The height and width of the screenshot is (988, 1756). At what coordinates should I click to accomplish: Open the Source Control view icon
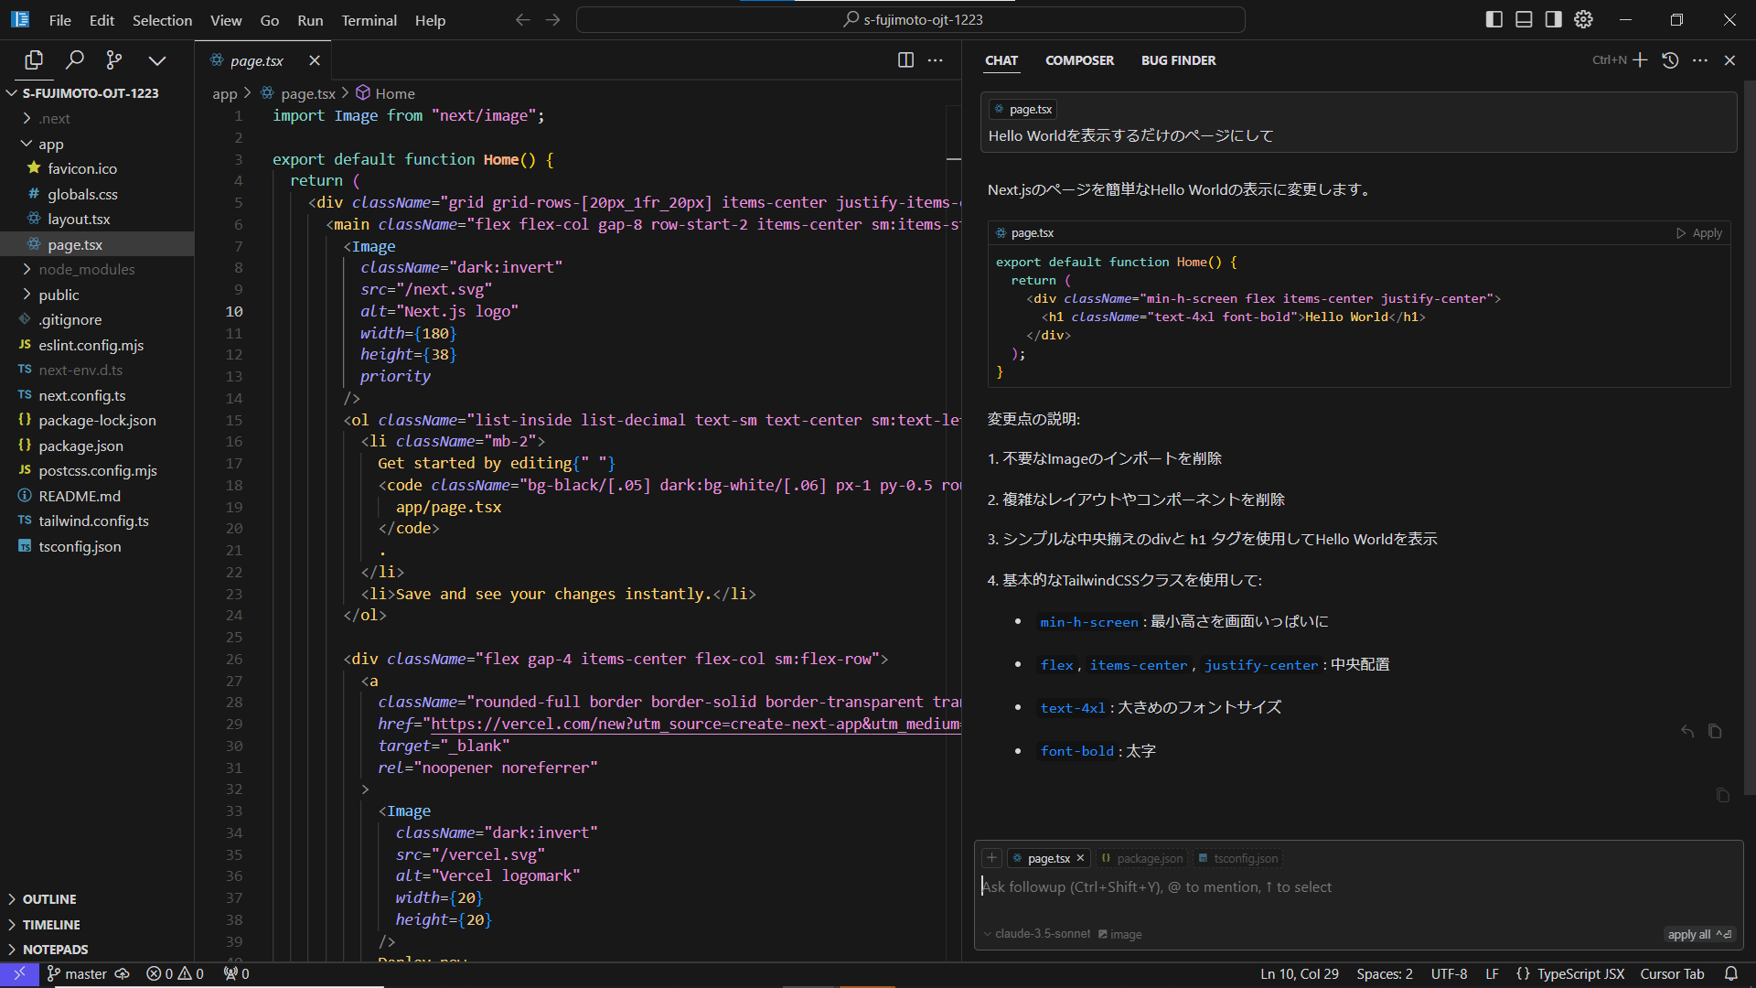pyautogui.click(x=114, y=60)
